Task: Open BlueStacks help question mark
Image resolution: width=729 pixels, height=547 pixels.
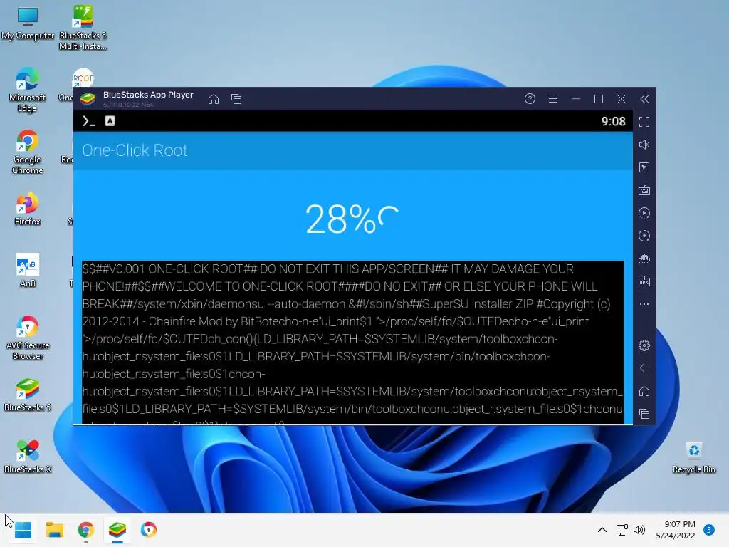Action: pyautogui.click(x=530, y=98)
